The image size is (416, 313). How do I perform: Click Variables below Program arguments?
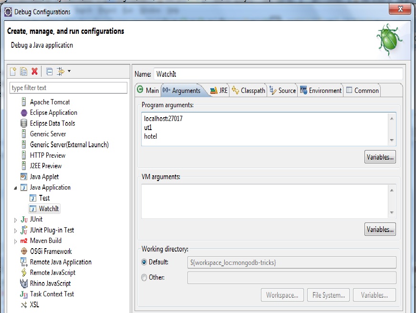[380, 157]
